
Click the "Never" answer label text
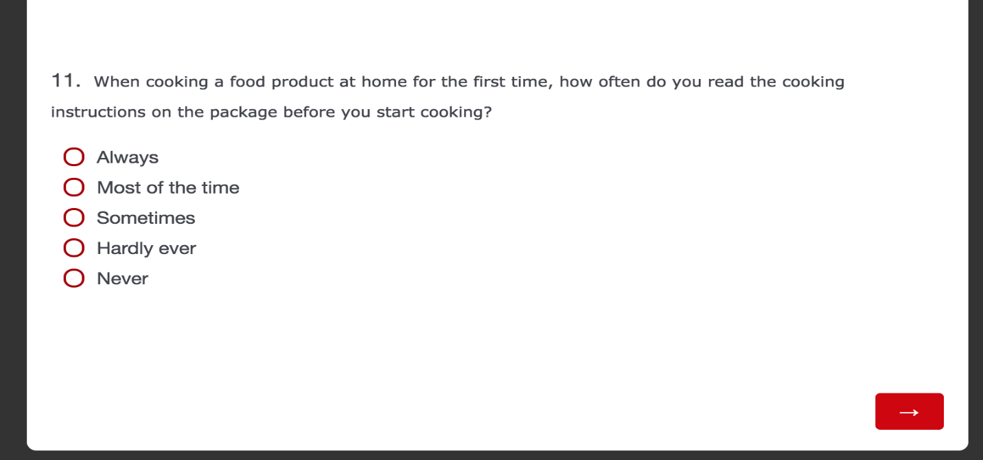(x=122, y=279)
